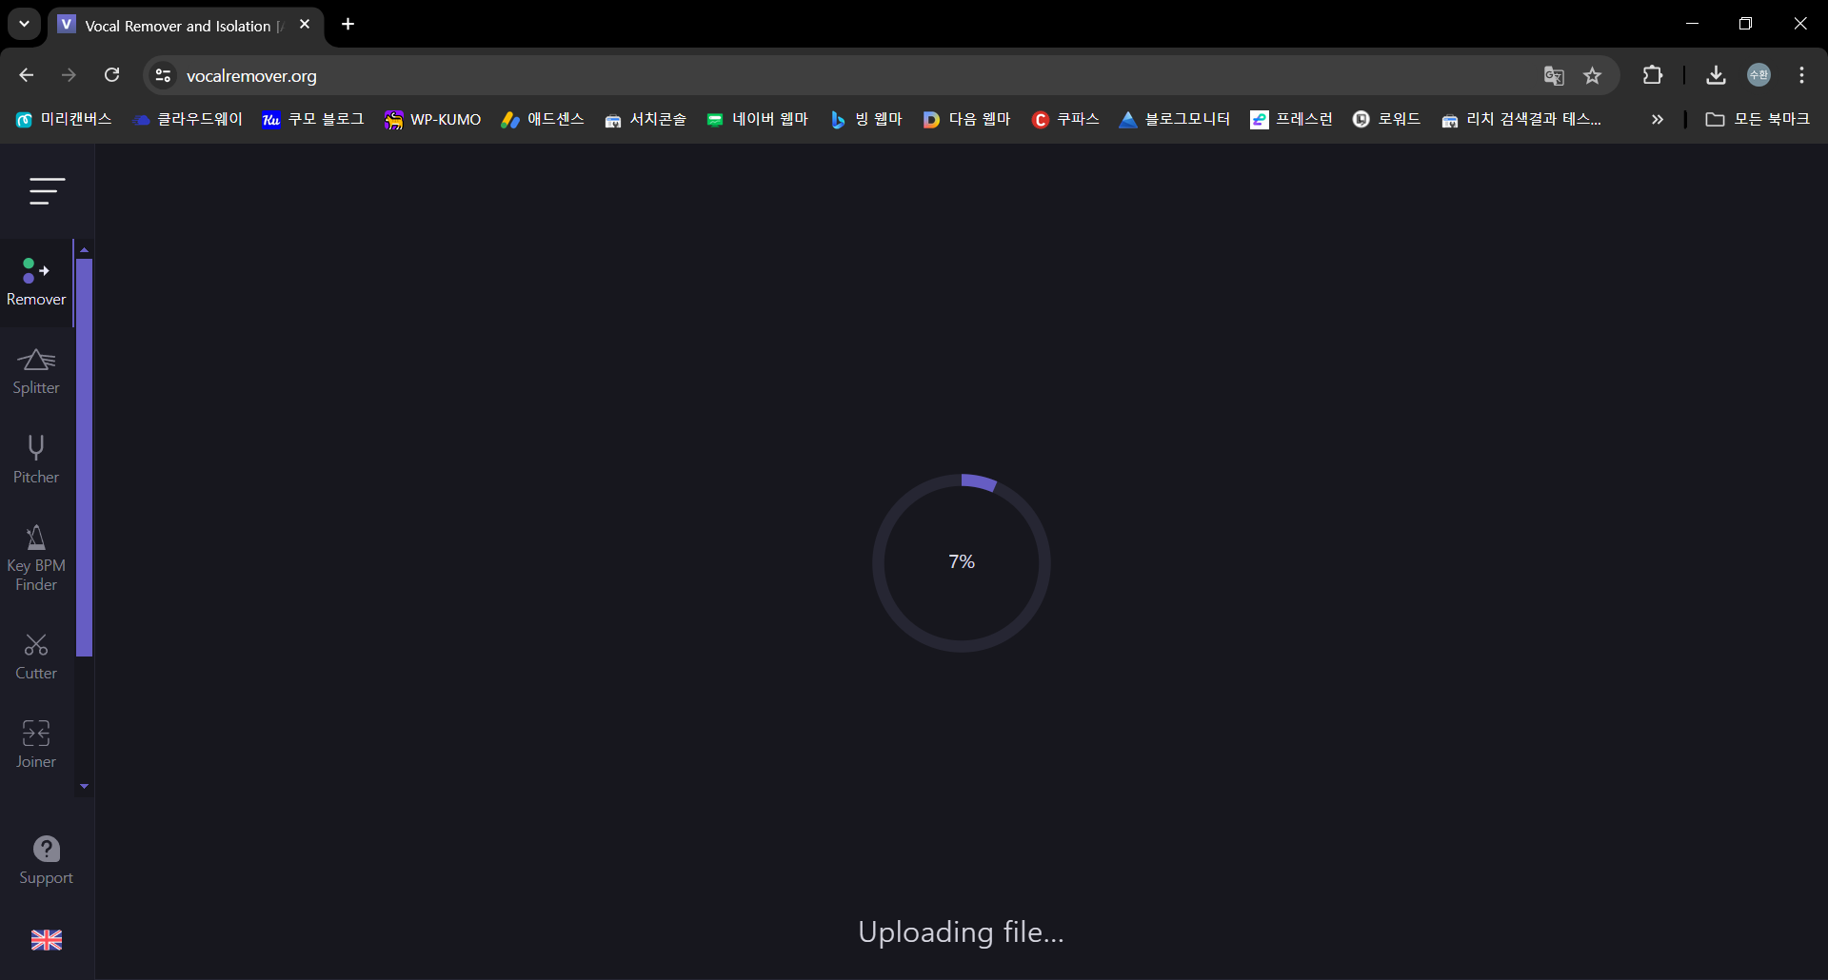Open the Google Translate page icon
The width and height of the screenshot is (1828, 980).
(1554, 76)
